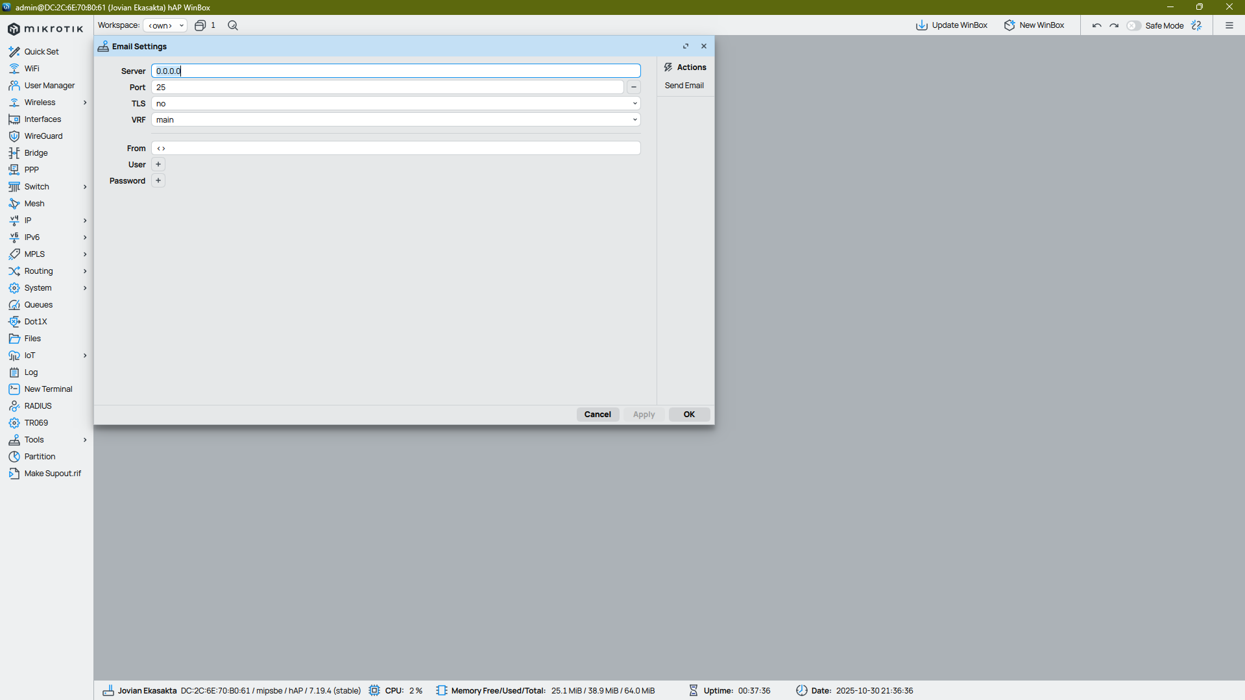Click the uptime hourglass icon

pos(694,690)
